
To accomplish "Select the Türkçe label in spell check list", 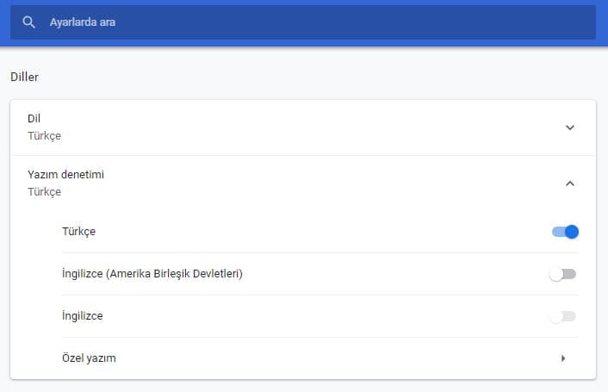I will pos(79,232).
